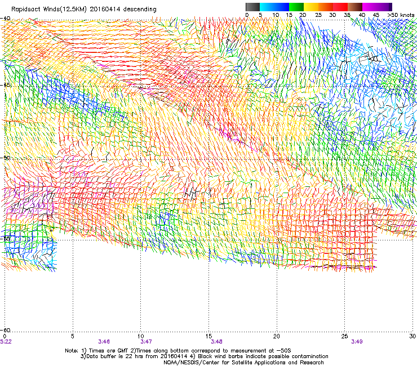The width and height of the screenshot is (417, 366).
Task: Select the magenta 40-45 knots legend segment
Action: [x=370, y=7]
